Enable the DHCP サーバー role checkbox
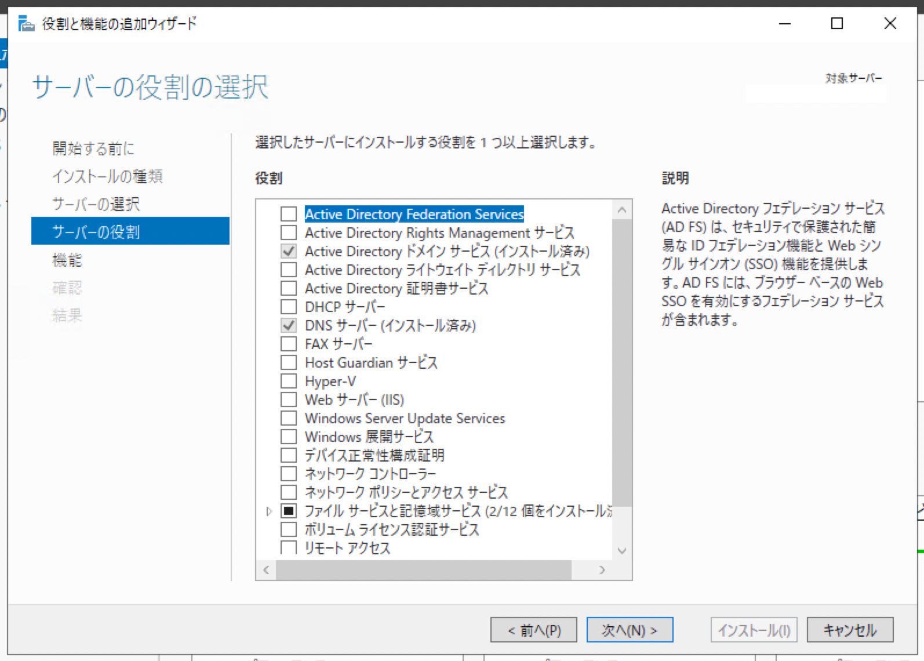924x661 pixels. [x=289, y=307]
